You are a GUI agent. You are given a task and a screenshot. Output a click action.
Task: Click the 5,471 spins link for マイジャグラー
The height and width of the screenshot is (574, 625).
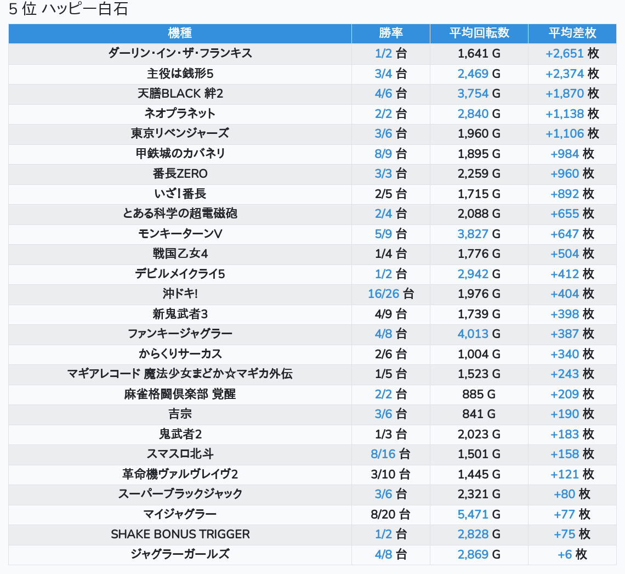pos(473,514)
